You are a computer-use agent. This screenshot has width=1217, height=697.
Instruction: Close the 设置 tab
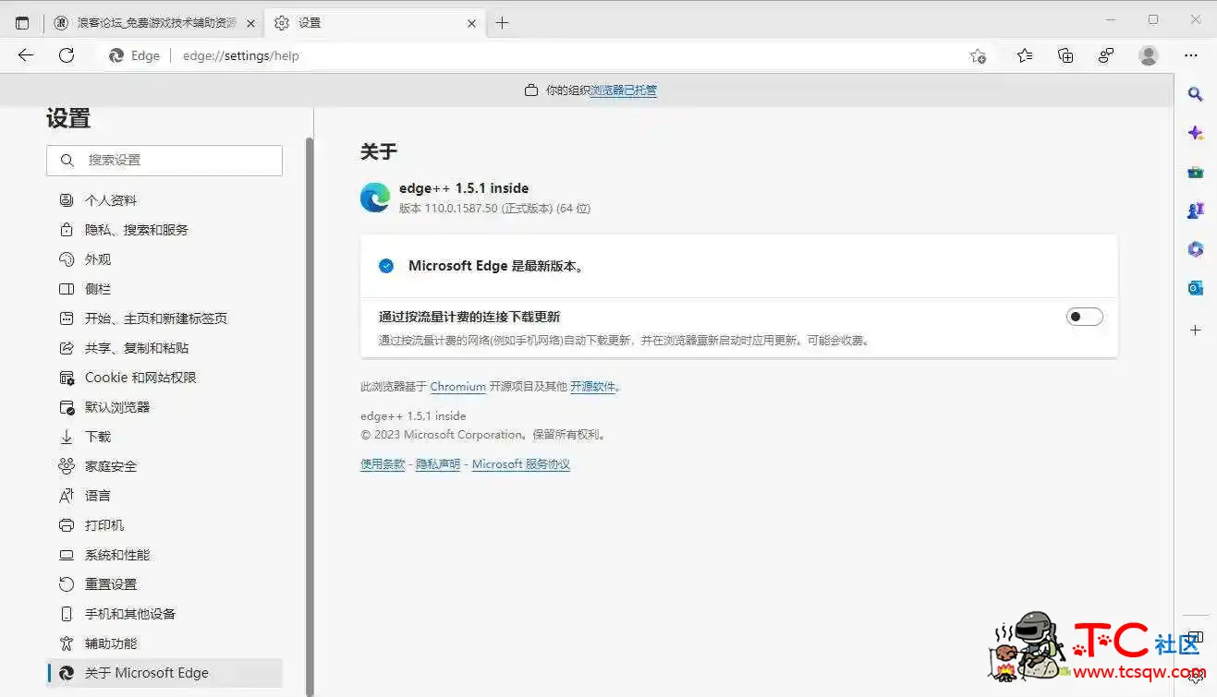471,23
